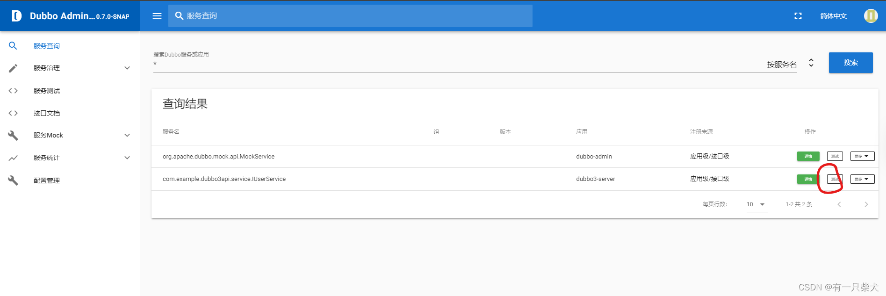Open the rows per page dropdown
Viewport: 886px width, 296px height.
click(x=757, y=204)
